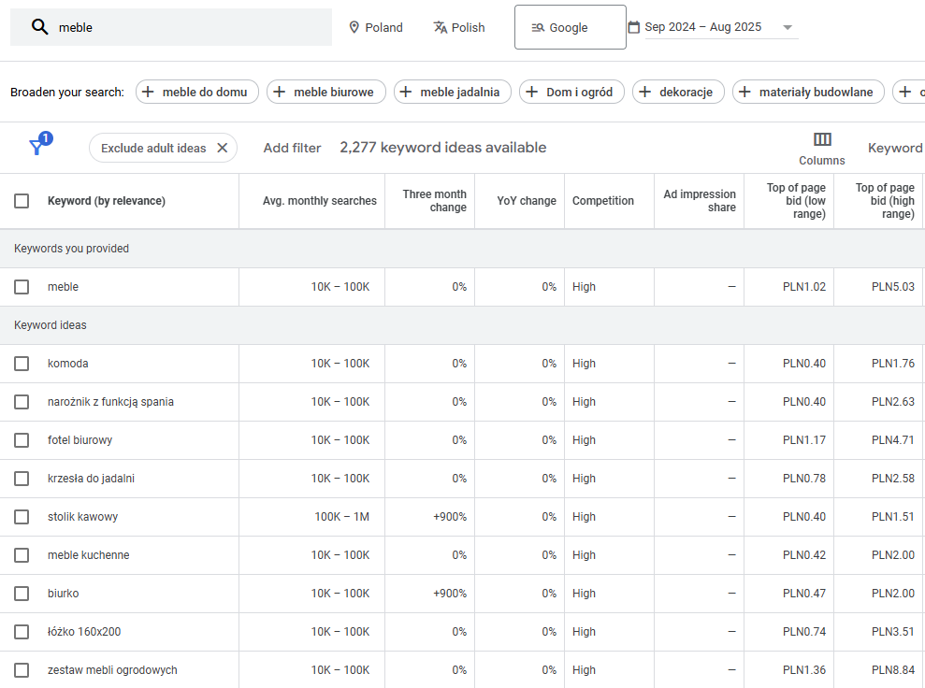This screenshot has height=688, width=925.
Task: Open the Columns selector icon
Action: [x=822, y=139]
